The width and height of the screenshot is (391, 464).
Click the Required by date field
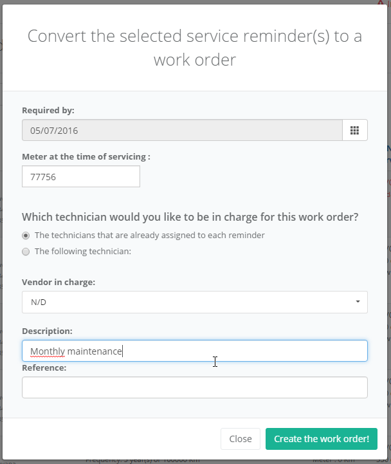click(182, 130)
